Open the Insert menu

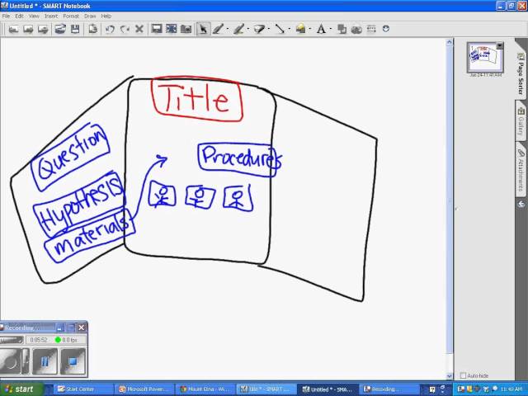[51, 16]
